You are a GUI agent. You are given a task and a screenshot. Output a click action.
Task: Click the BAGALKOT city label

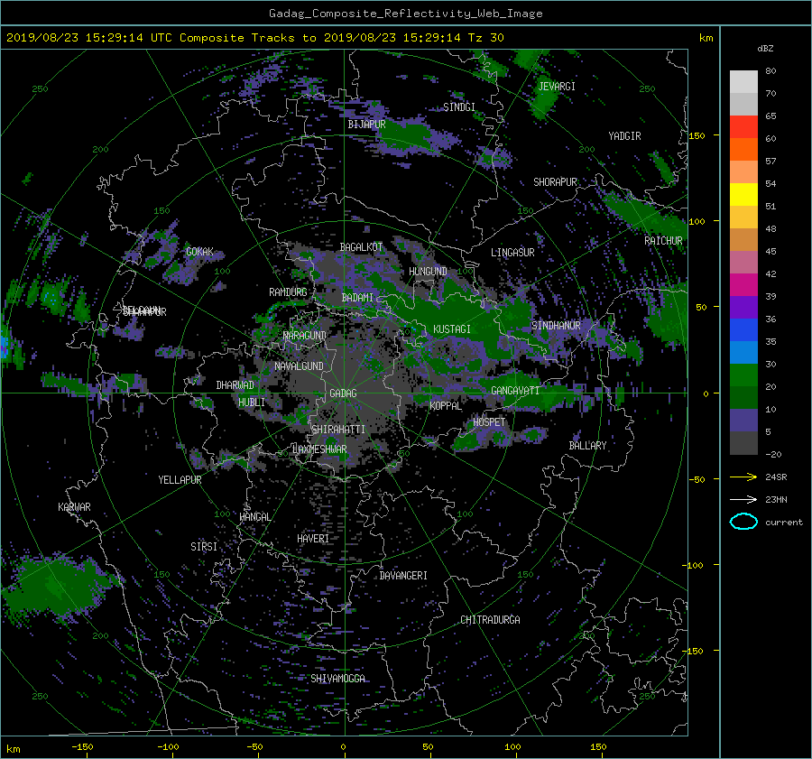(x=361, y=247)
